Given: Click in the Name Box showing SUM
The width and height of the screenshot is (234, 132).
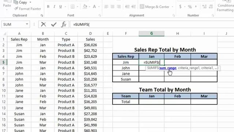Looking at the screenshot, I should (x=13, y=25).
